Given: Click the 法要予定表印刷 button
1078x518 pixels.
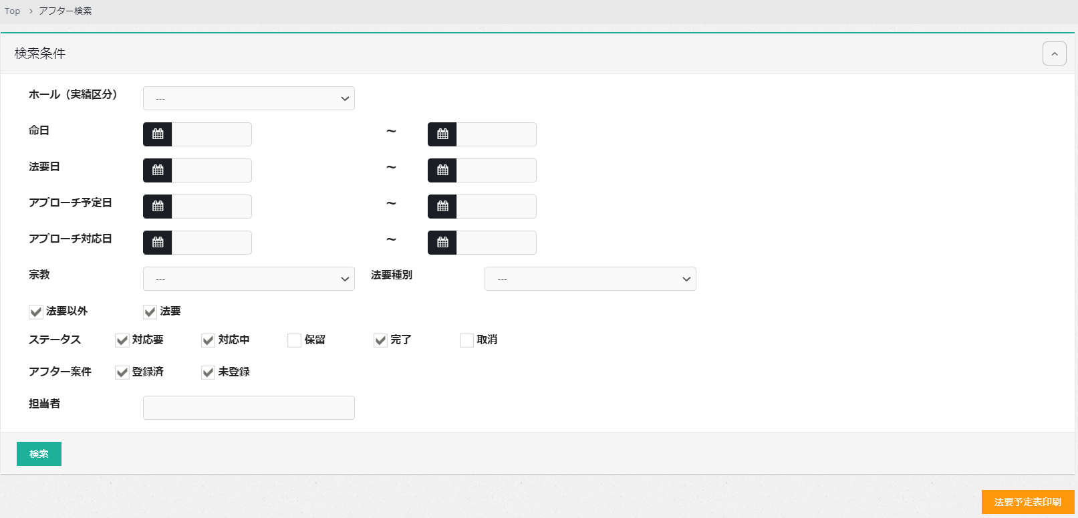Looking at the screenshot, I should [x=1027, y=502].
